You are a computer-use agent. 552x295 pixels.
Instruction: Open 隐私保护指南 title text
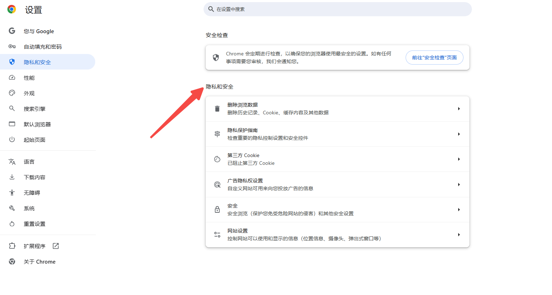[242, 130]
